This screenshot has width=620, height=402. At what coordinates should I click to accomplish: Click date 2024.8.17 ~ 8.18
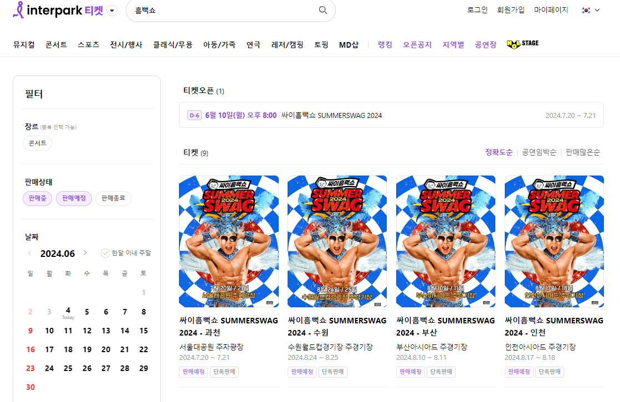(530, 358)
